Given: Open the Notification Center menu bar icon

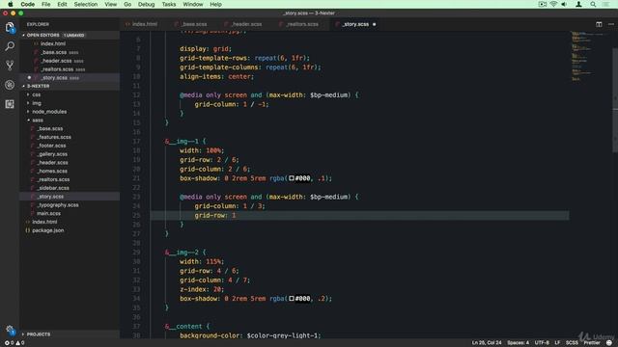Looking at the screenshot, I should [605, 4].
